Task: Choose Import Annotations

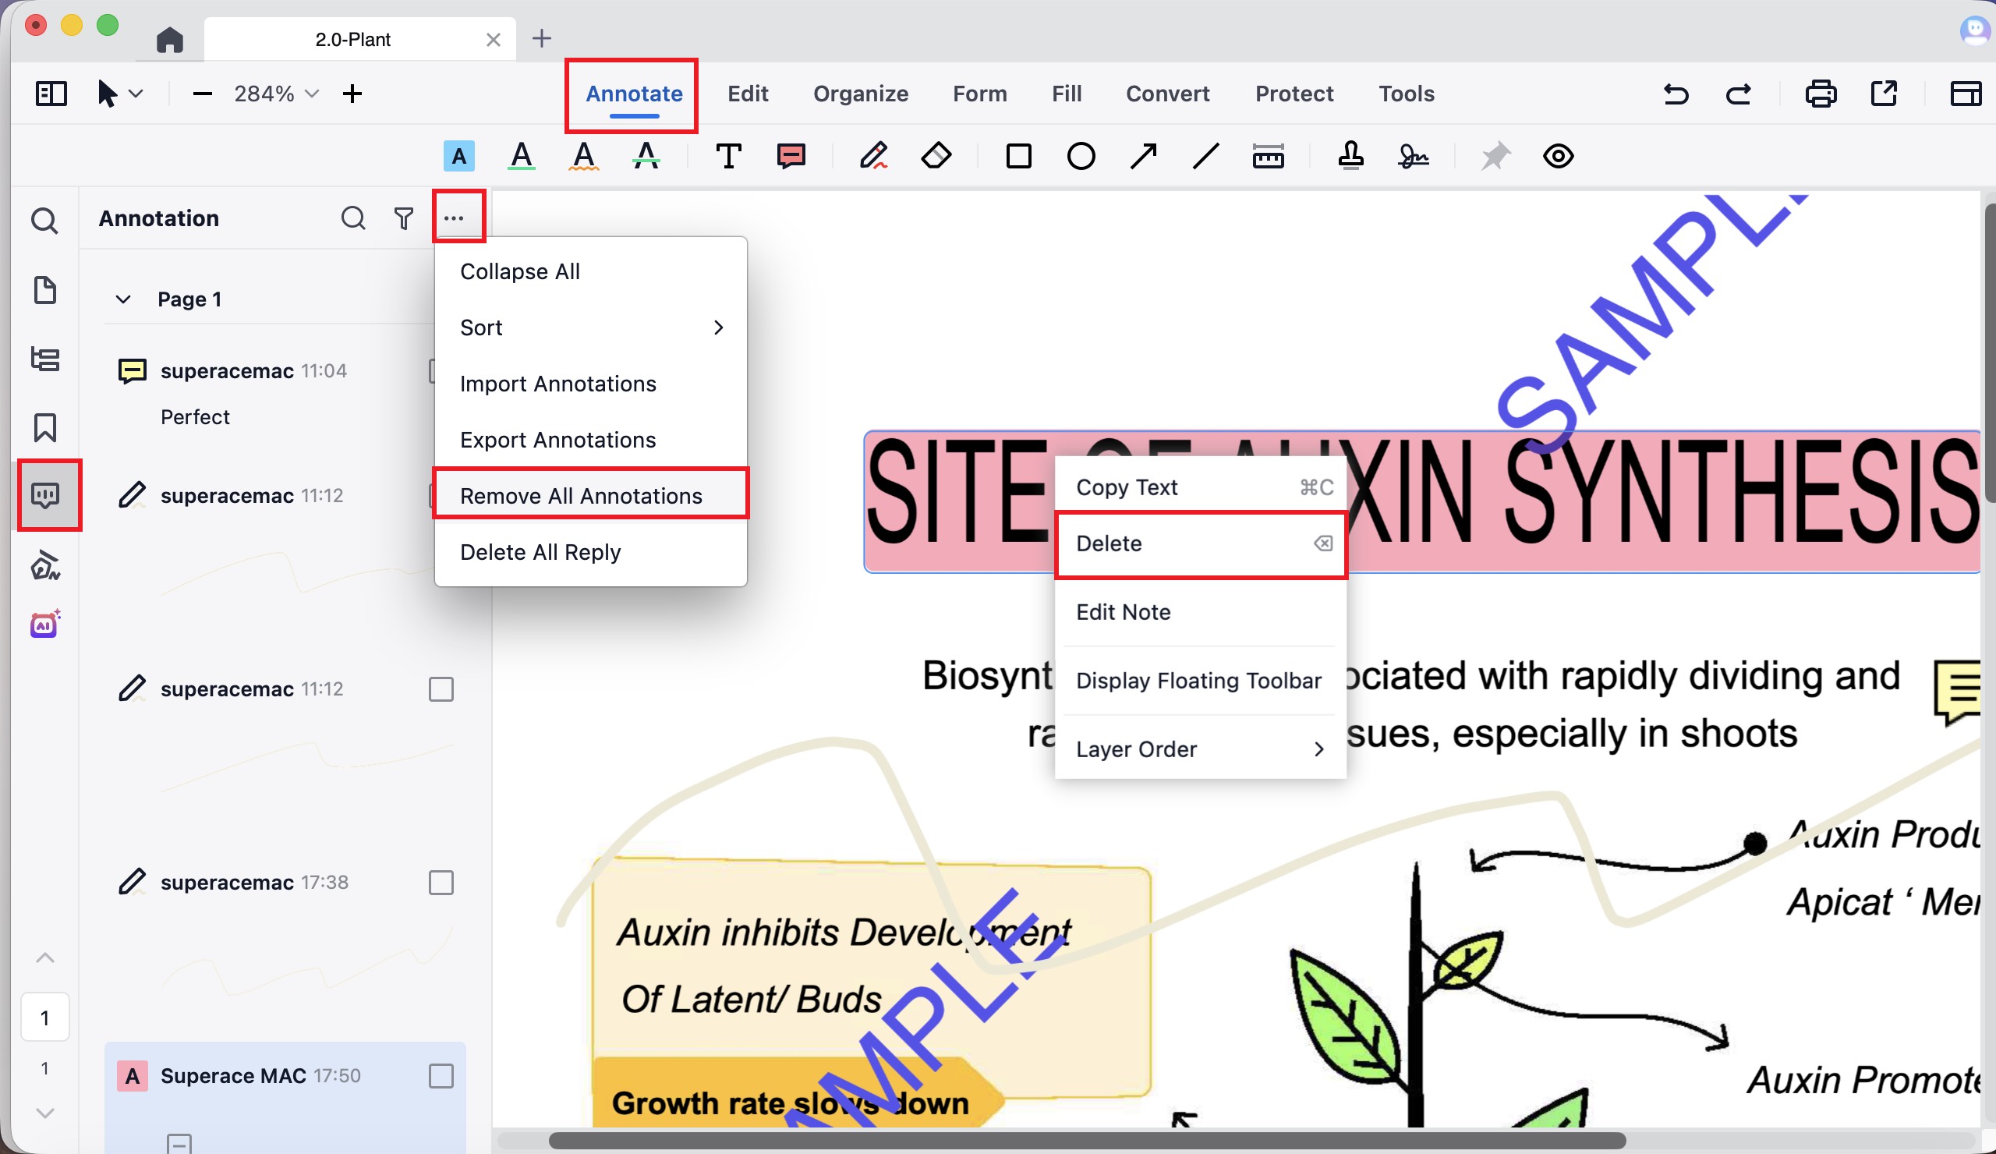Action: [x=591, y=384]
